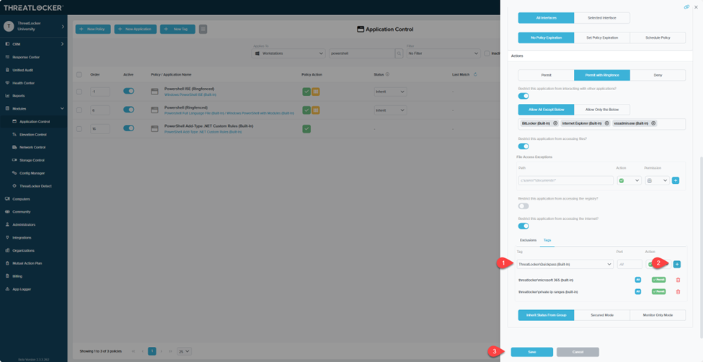Switch to the Exclusions tab
Image resolution: width=703 pixels, height=362 pixels.
tap(528, 240)
